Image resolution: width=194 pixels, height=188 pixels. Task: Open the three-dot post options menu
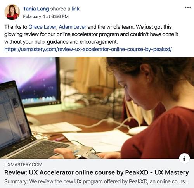click(x=188, y=7)
